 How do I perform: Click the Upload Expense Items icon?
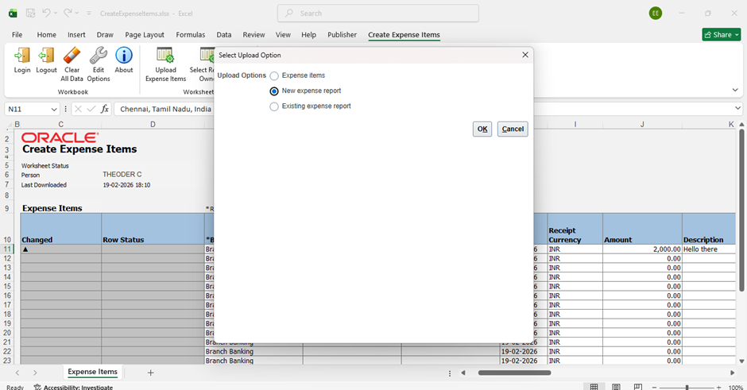(x=165, y=56)
